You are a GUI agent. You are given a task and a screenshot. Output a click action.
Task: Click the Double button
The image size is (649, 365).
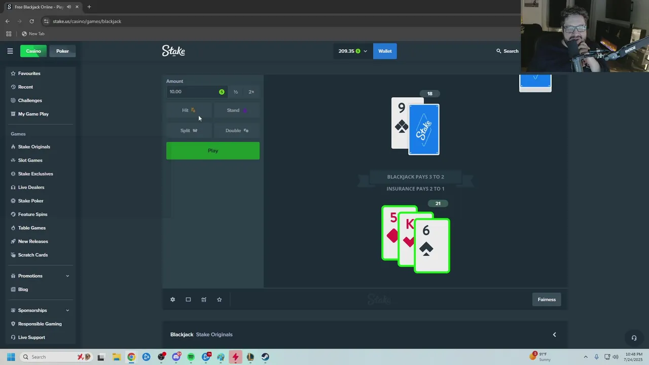[x=237, y=130]
